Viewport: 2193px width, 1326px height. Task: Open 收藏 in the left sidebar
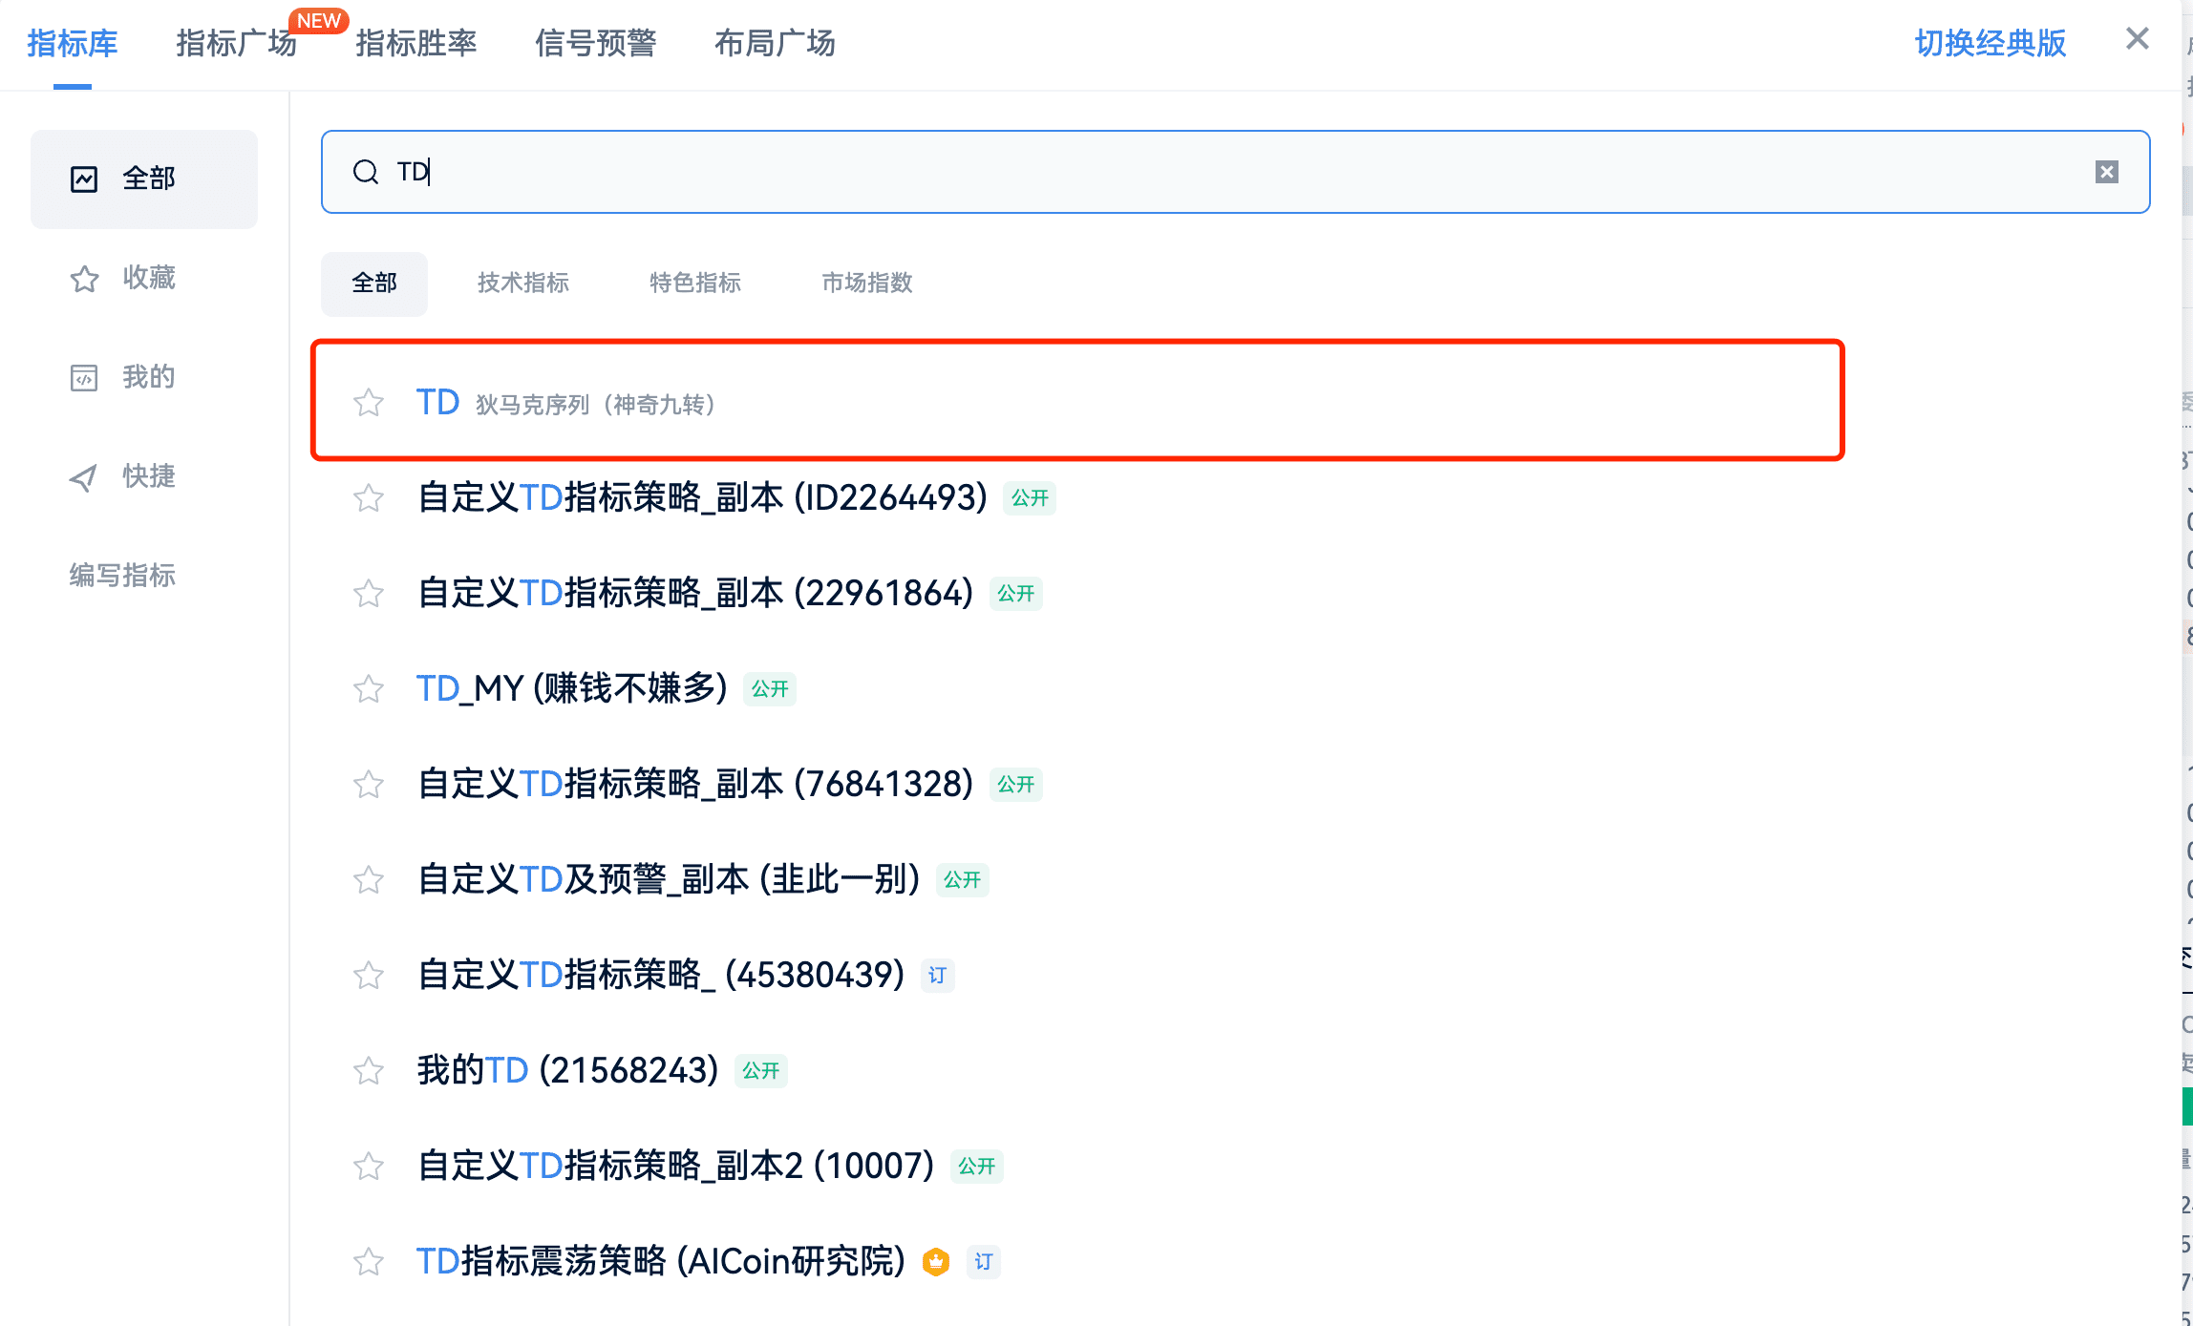pyautogui.click(x=144, y=278)
